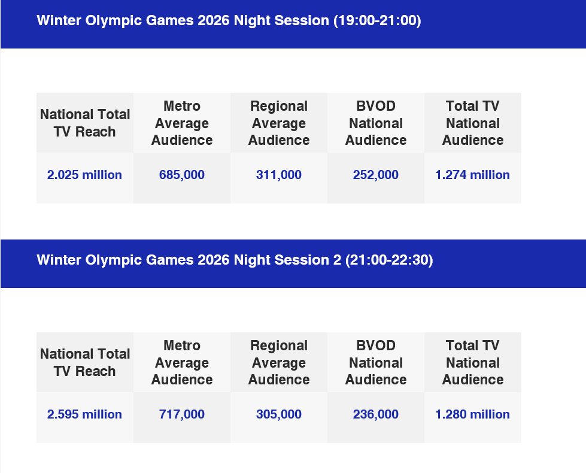
Task: Select the 2.595 million reach value
Action: pos(84,414)
